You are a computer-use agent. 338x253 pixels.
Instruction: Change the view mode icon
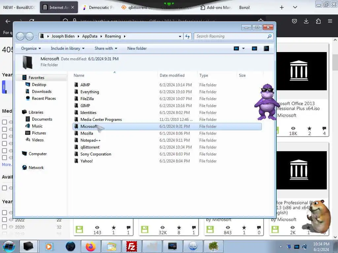click(x=236, y=48)
